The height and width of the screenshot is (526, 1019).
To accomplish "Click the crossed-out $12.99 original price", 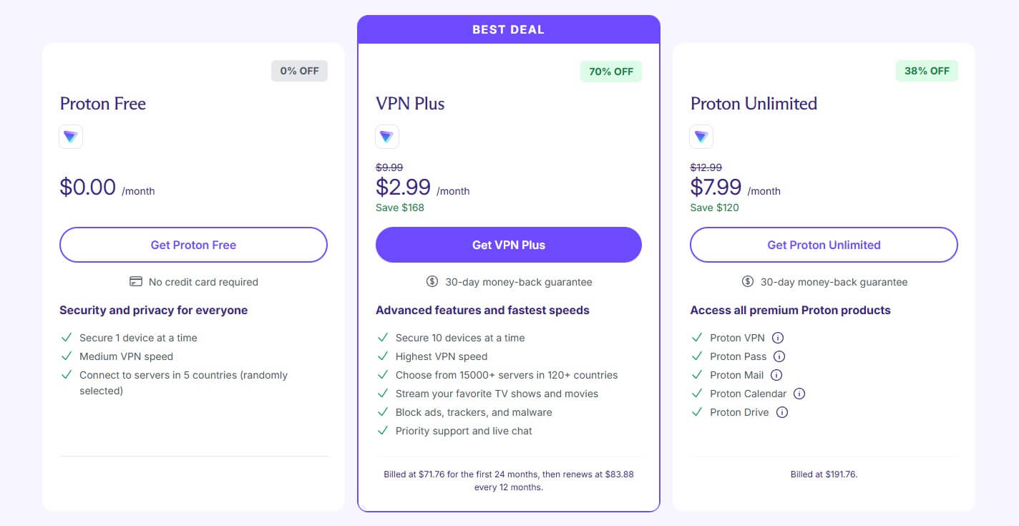I will (x=706, y=167).
